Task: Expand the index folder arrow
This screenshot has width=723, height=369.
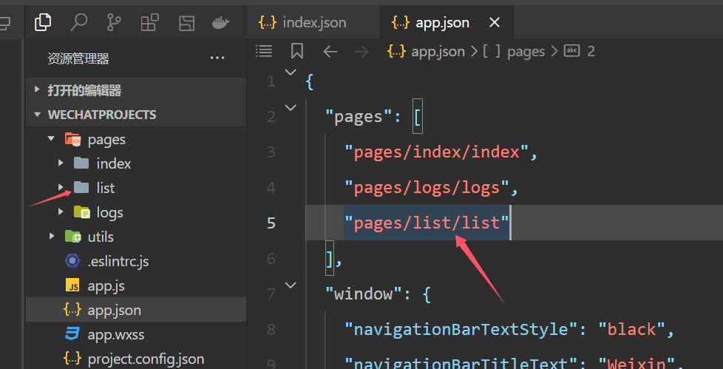Action: [x=61, y=163]
